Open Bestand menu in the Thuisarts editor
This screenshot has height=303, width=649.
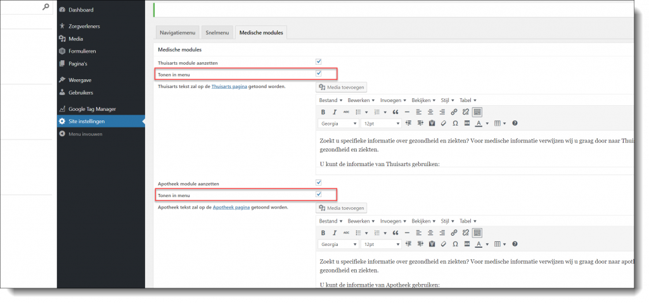click(x=331, y=100)
